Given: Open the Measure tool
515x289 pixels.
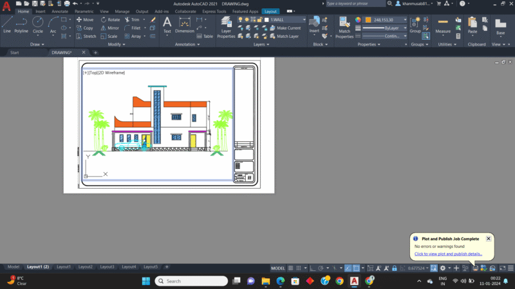Looking at the screenshot, I should tap(443, 26).
